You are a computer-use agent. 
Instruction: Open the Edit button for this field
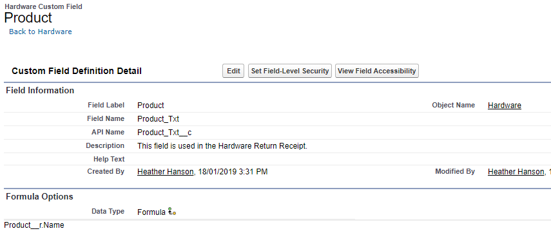(x=233, y=71)
